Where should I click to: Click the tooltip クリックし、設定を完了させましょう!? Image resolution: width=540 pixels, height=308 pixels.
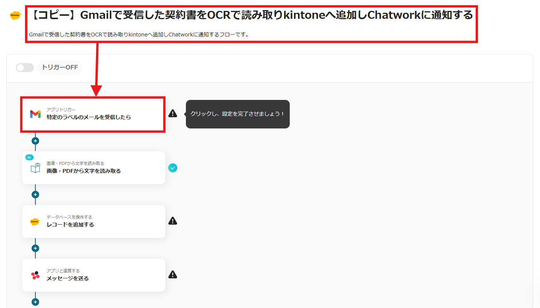238,114
